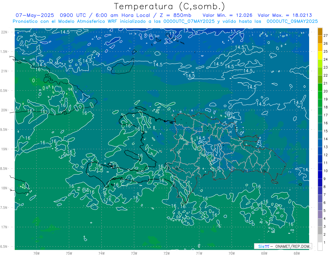Click color scale value "11"
The image size is (333, 257).
click(x=326, y=163)
